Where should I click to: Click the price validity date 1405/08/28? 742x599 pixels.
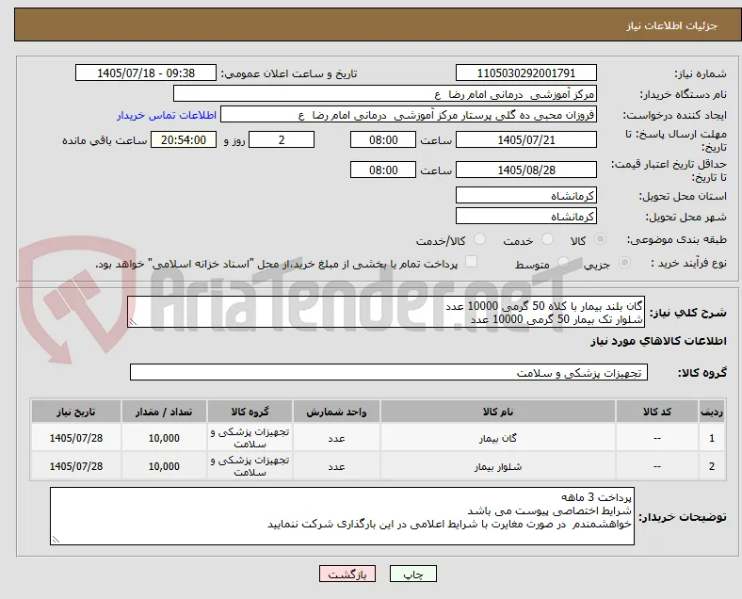point(525,170)
